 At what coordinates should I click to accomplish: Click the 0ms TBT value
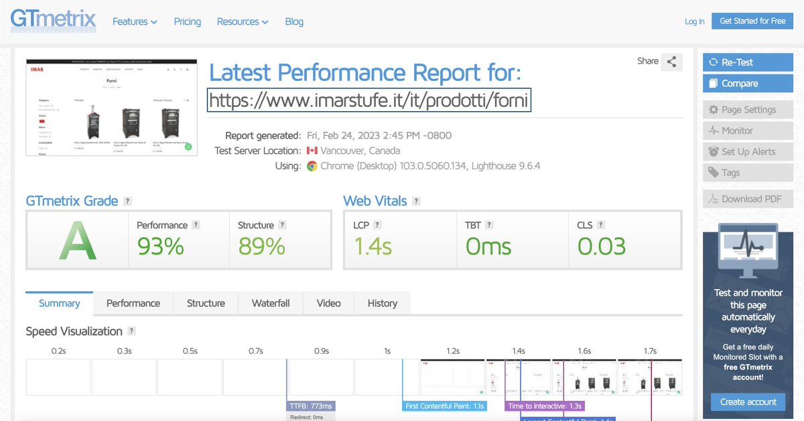tap(488, 247)
